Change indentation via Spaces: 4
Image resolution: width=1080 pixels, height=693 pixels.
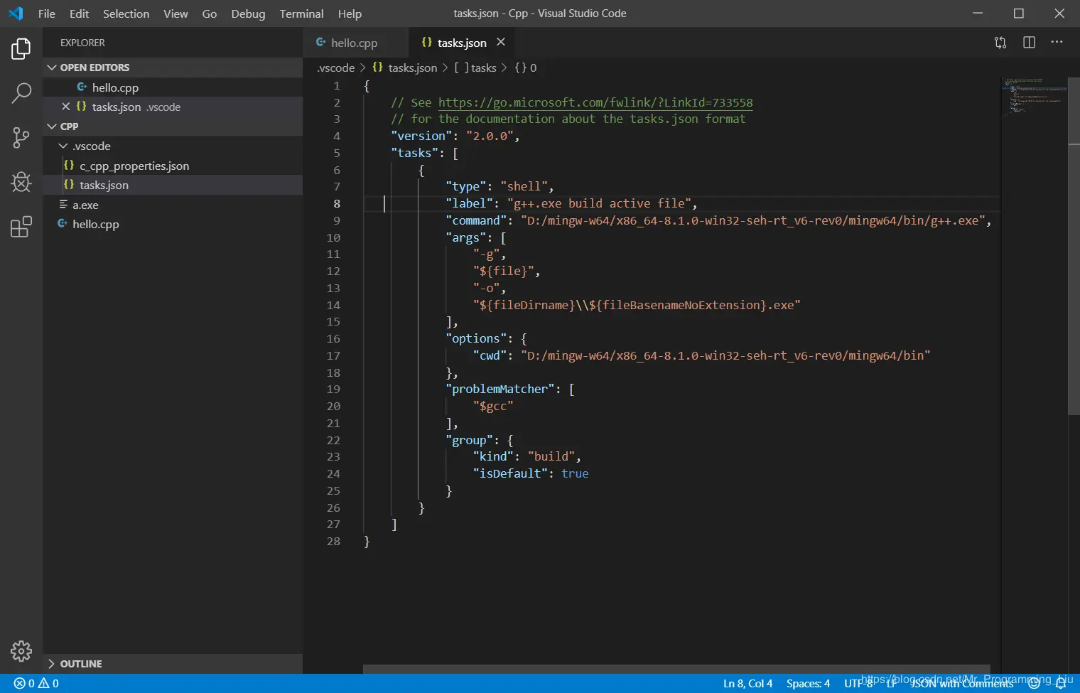pos(808,684)
